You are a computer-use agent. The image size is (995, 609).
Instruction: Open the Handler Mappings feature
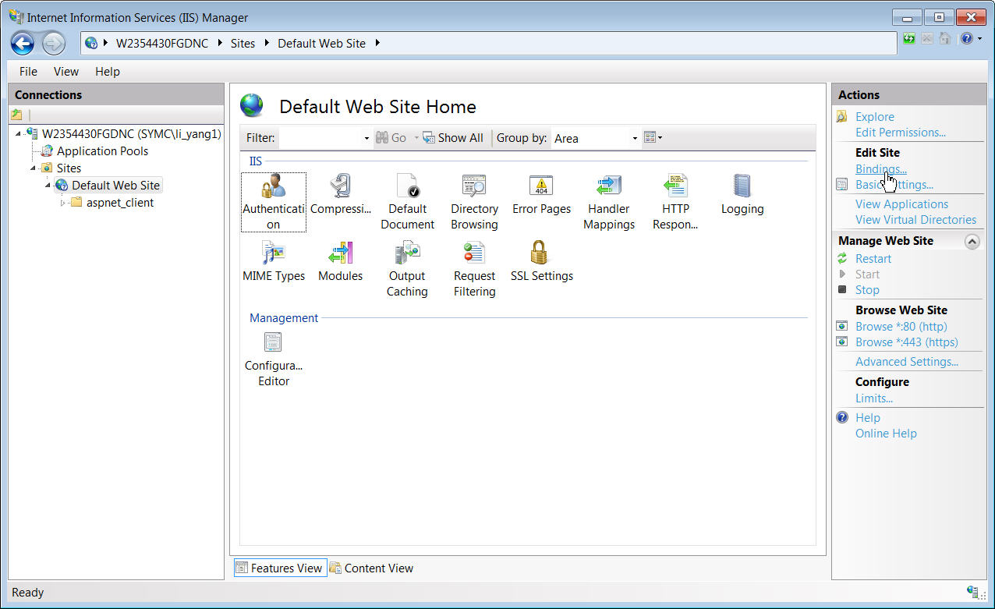pyautogui.click(x=608, y=188)
